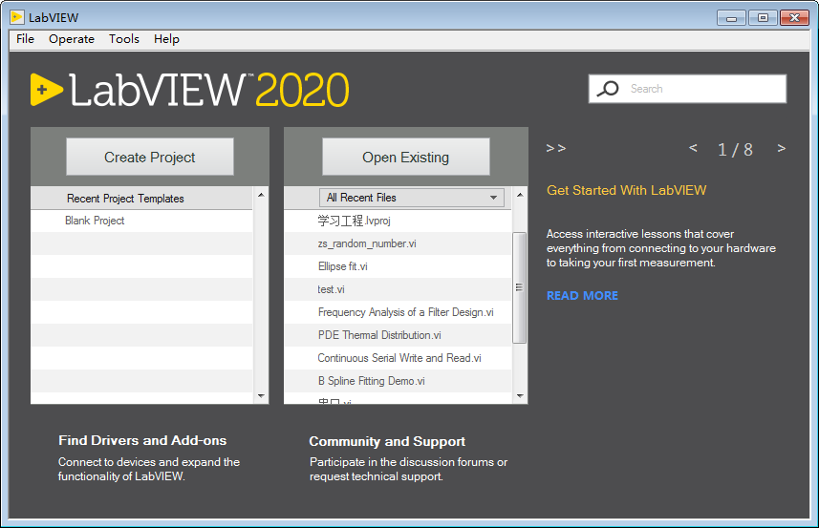
Task: Open 学习工程.lvproj recent file
Action: 398,221
